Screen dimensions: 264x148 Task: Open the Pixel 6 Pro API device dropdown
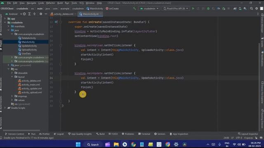point(175,8)
